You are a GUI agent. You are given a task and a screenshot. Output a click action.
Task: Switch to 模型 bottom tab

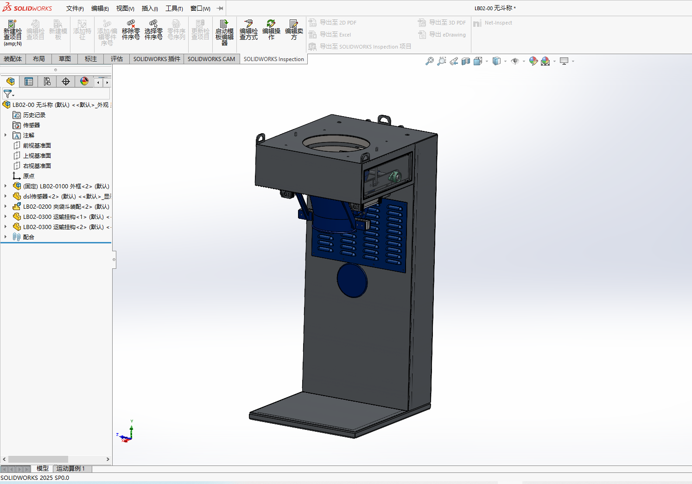pyautogui.click(x=43, y=469)
